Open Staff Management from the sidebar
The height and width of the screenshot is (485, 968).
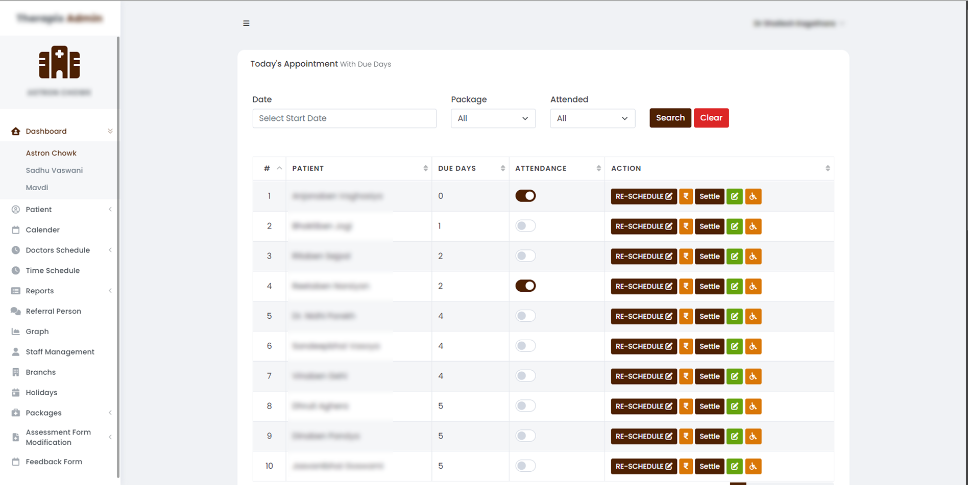pos(60,352)
